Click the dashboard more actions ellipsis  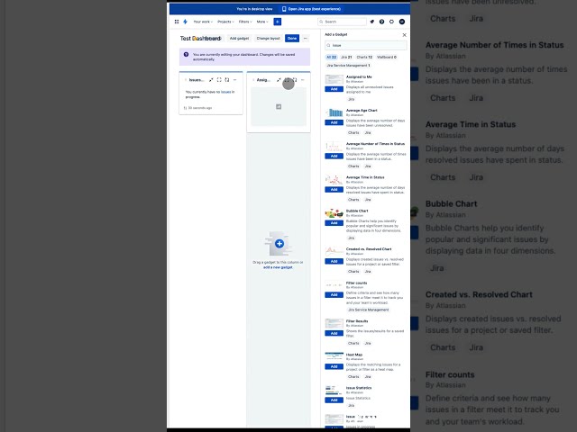[305, 38]
